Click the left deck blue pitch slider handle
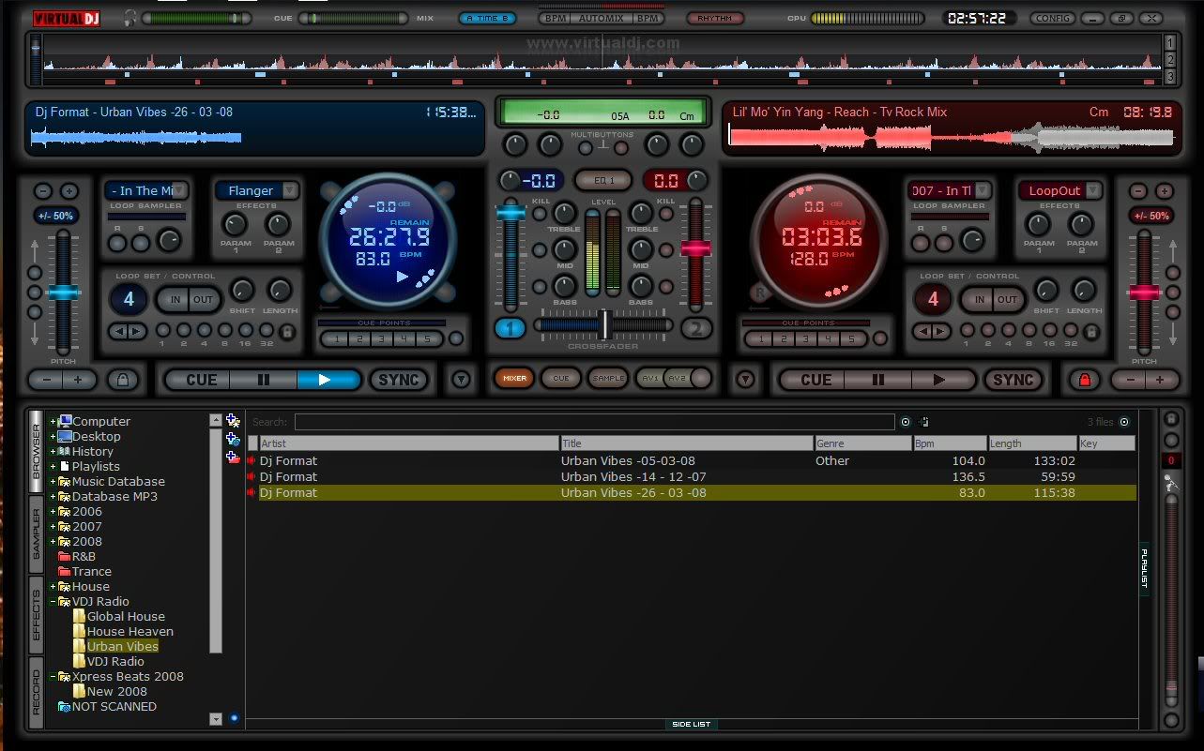This screenshot has width=1204, height=751. [64, 292]
